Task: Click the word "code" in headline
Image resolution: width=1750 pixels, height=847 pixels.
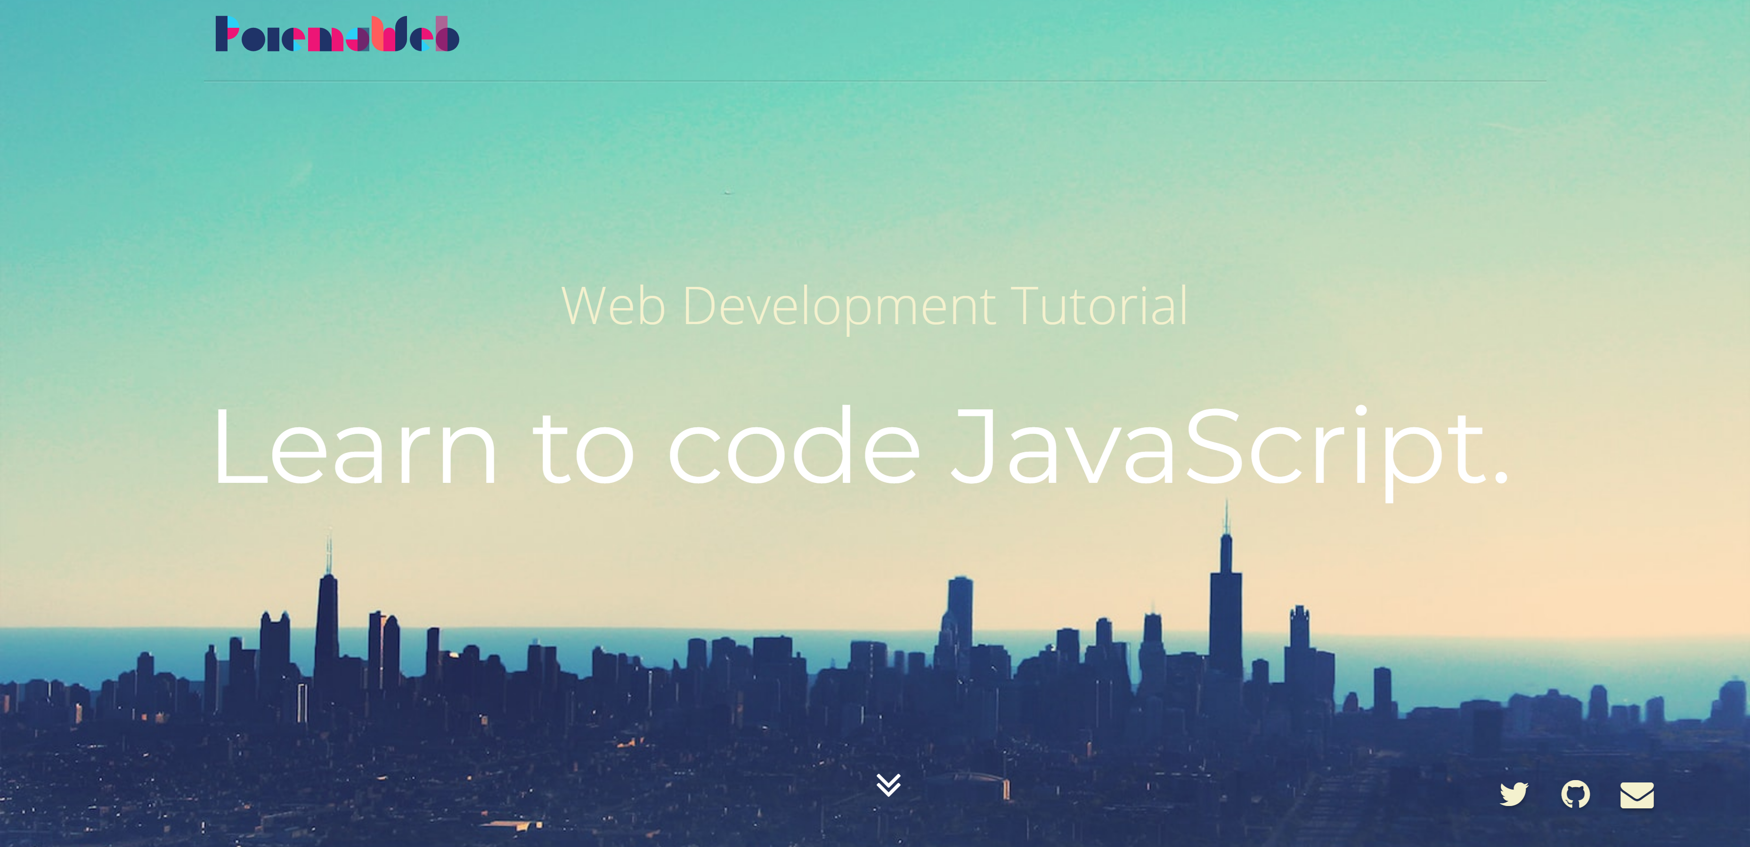Action: point(793,448)
